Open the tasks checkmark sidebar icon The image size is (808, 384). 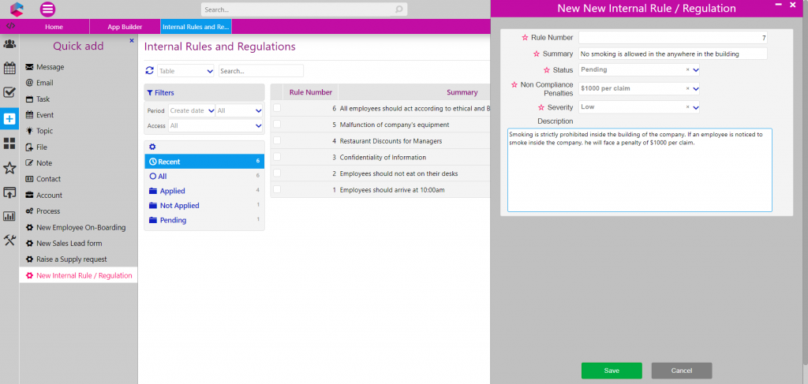(x=9, y=92)
